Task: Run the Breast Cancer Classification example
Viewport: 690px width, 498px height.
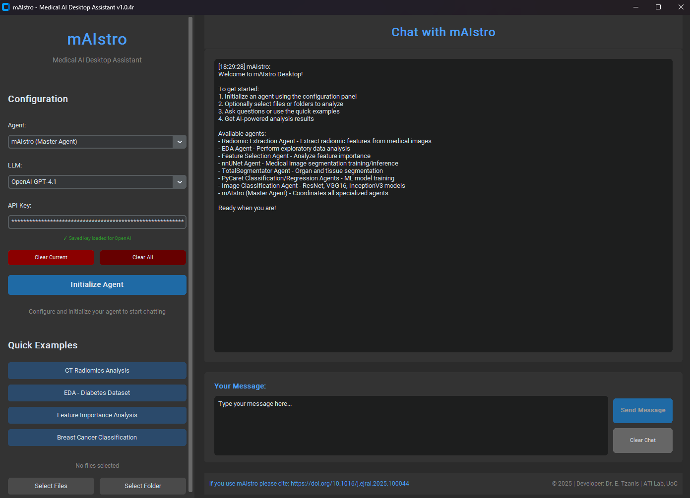Action: 97,438
